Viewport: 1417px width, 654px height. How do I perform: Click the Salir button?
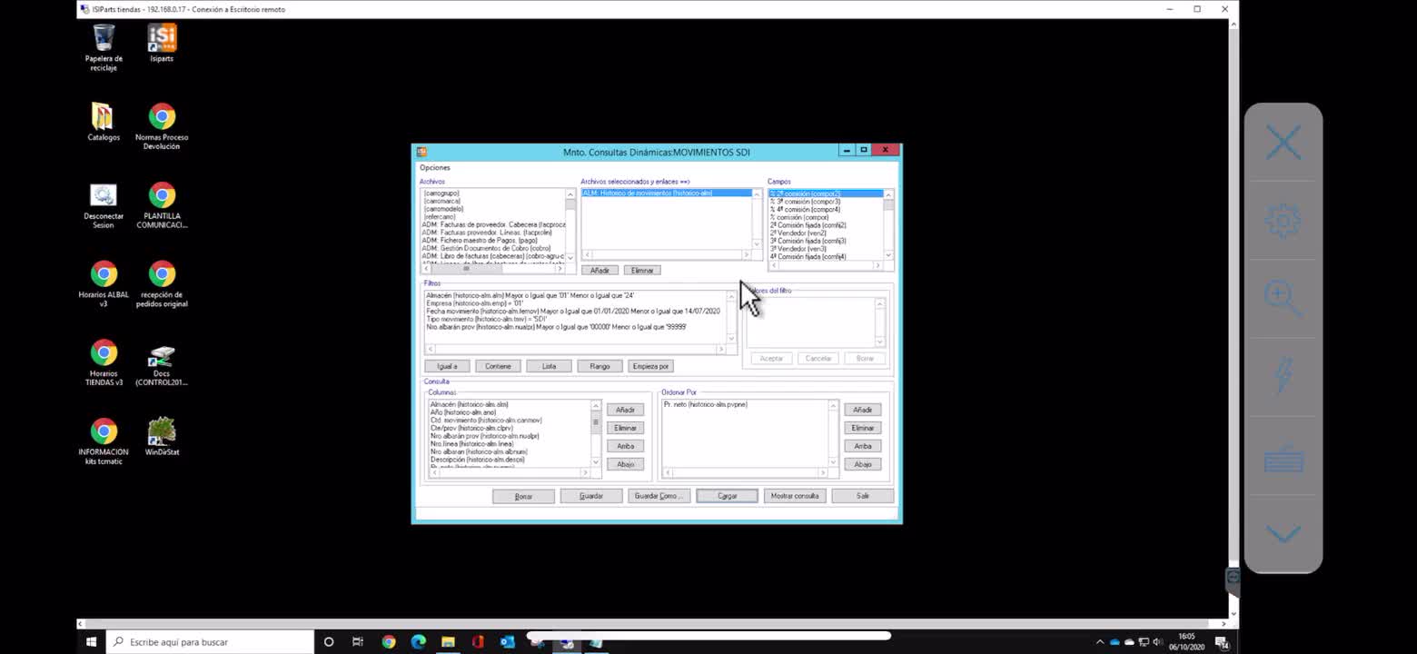863,496
